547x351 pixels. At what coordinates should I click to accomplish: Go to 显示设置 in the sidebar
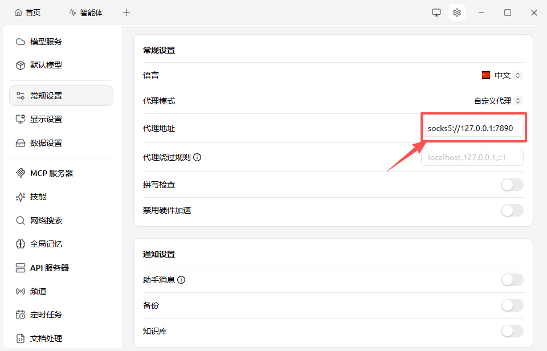coord(62,119)
